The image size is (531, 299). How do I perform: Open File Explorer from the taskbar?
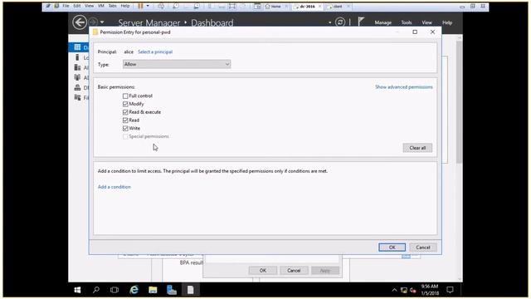point(153,290)
